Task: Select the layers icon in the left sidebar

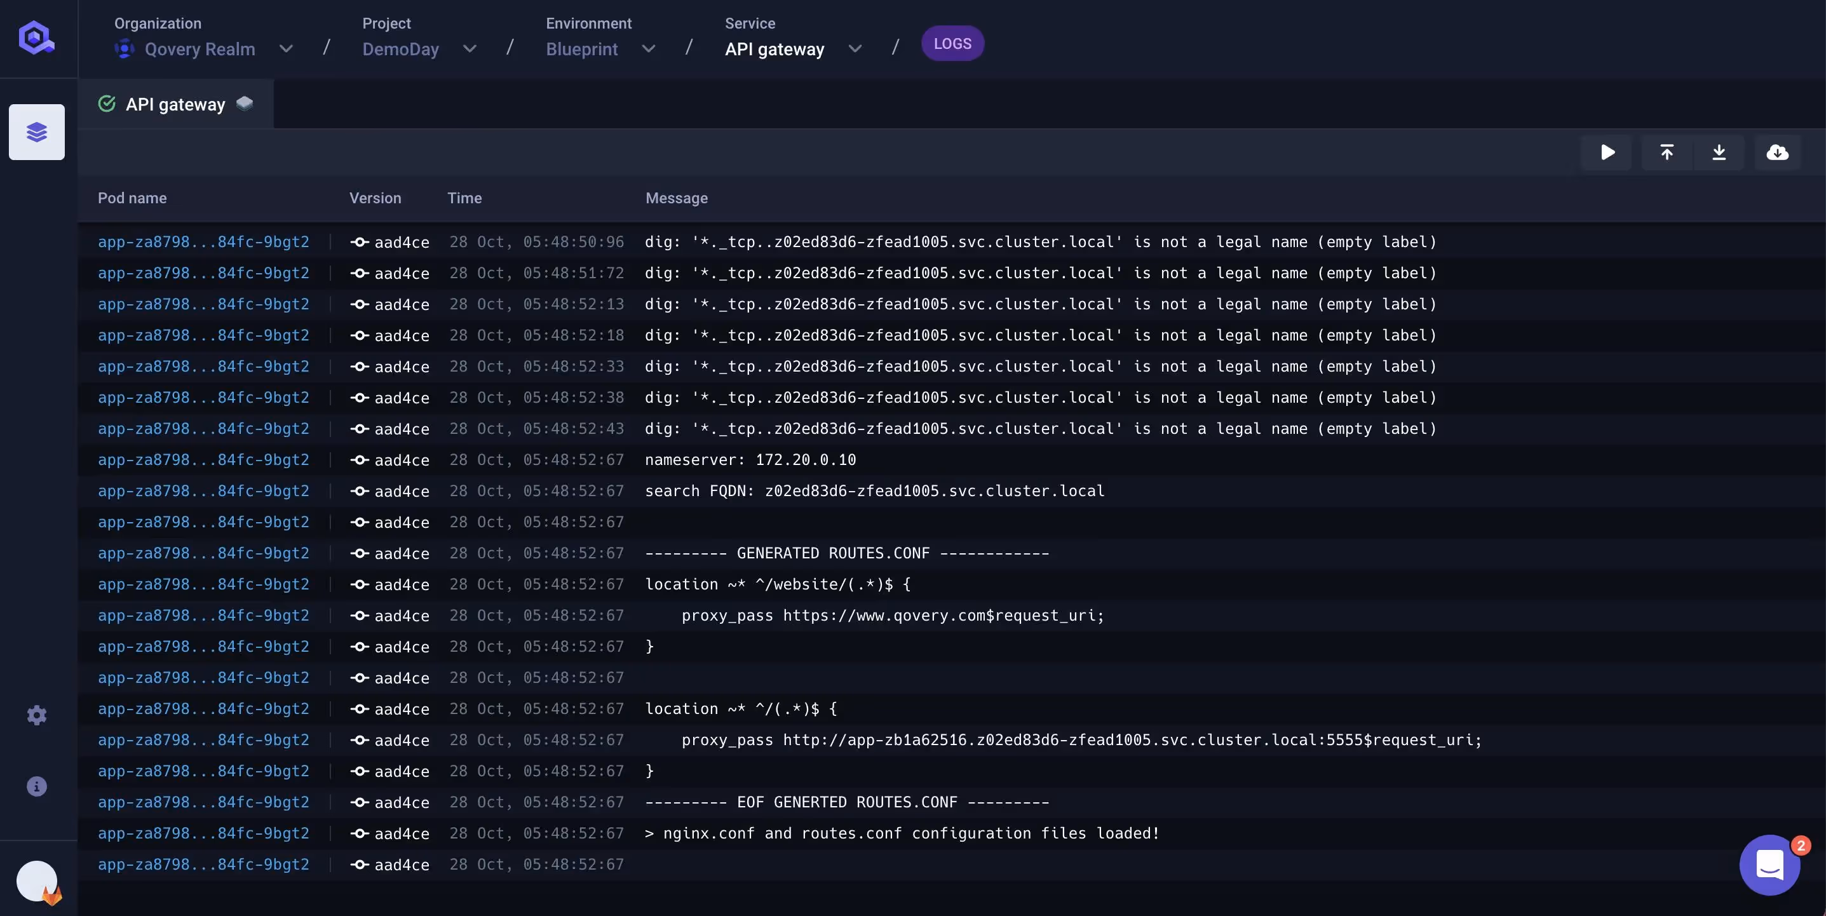Action: coord(36,132)
